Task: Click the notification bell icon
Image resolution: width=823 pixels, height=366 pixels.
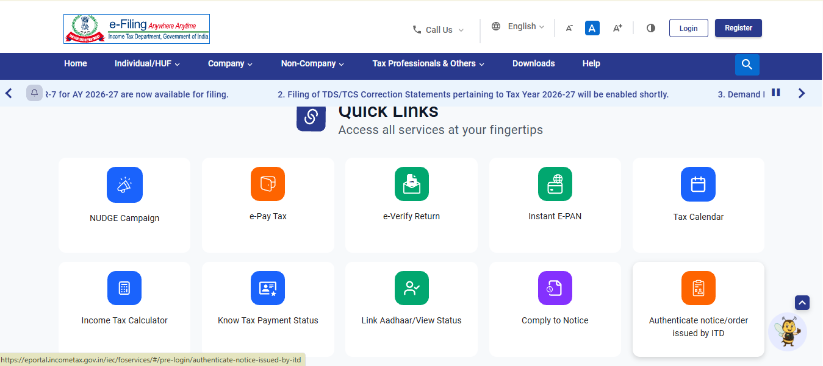Action: 35,93
